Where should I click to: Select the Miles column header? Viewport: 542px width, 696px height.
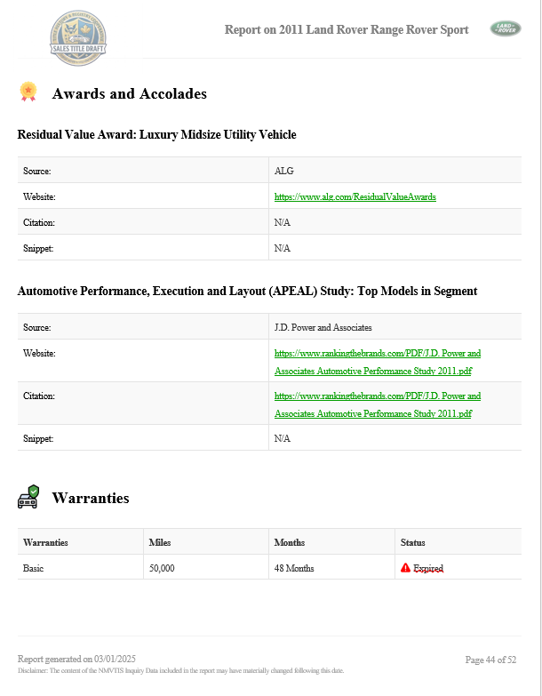point(160,542)
